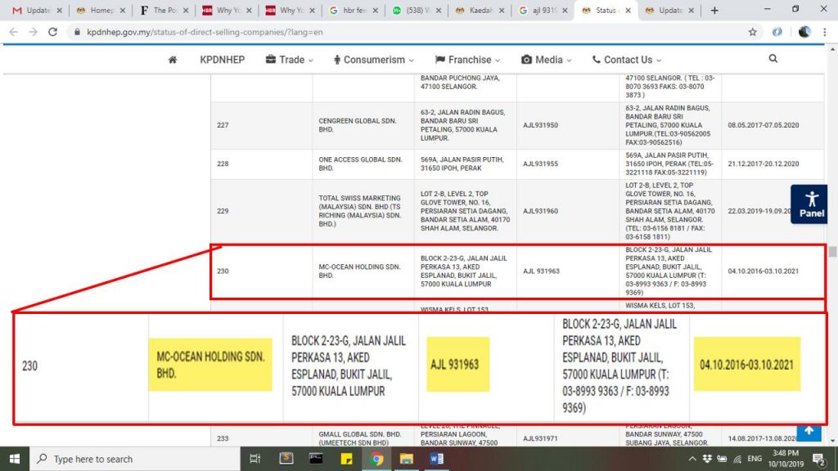Switch to Chrome on the taskbar
The image size is (838, 471).
click(x=376, y=459)
